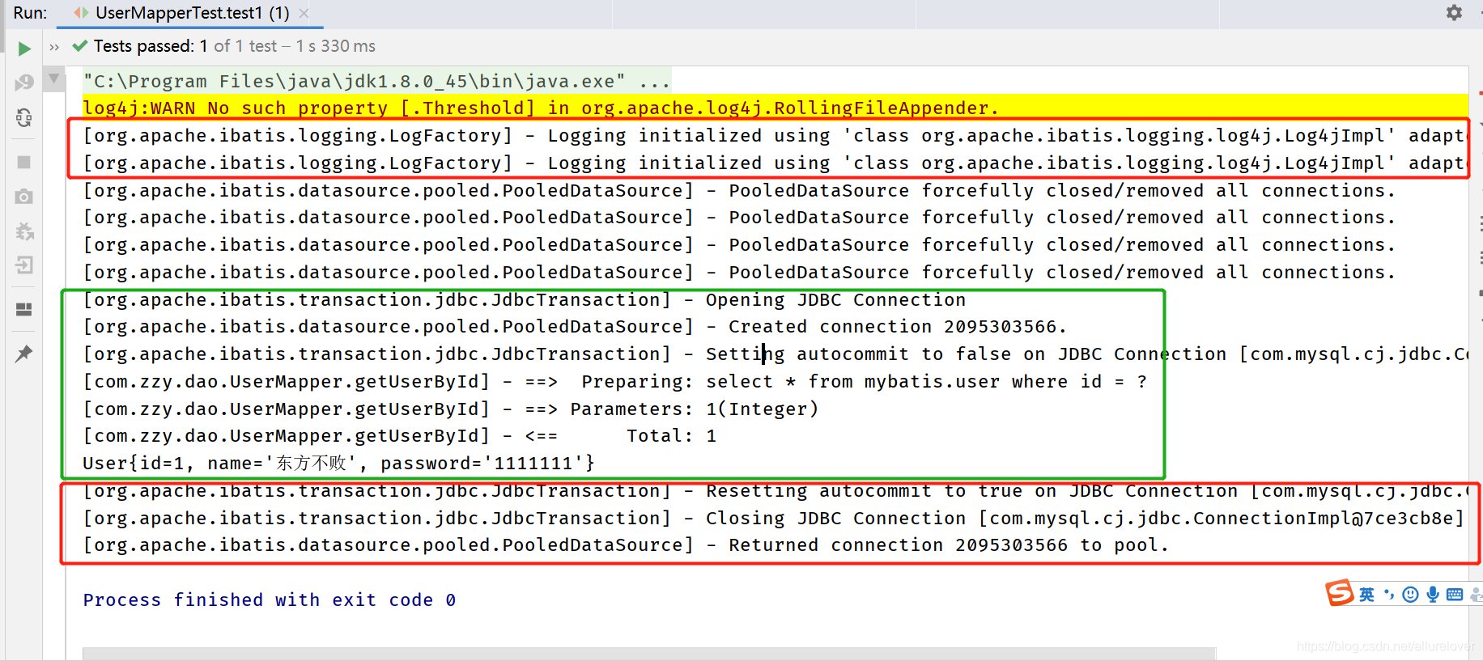The height and width of the screenshot is (661, 1483).
Task: Click the bug-with-arrow debug icon
Action: [24, 232]
